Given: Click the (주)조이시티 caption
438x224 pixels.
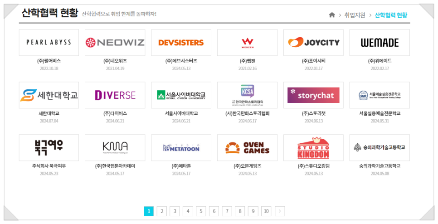Looking at the screenshot, I should point(313,61).
